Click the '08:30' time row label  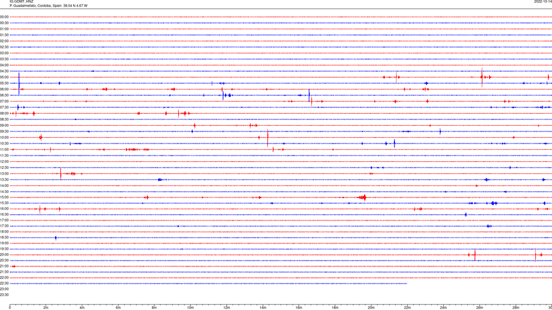tap(4, 119)
